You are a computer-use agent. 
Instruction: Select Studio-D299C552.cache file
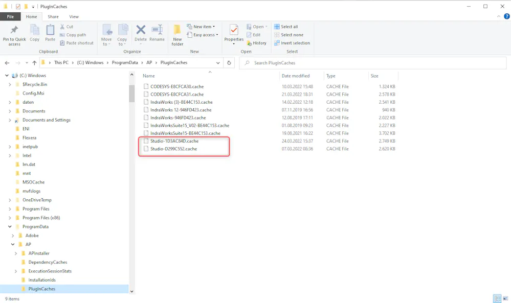click(x=174, y=149)
